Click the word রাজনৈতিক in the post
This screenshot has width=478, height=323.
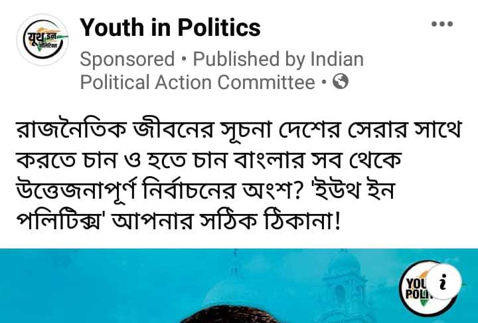71,130
